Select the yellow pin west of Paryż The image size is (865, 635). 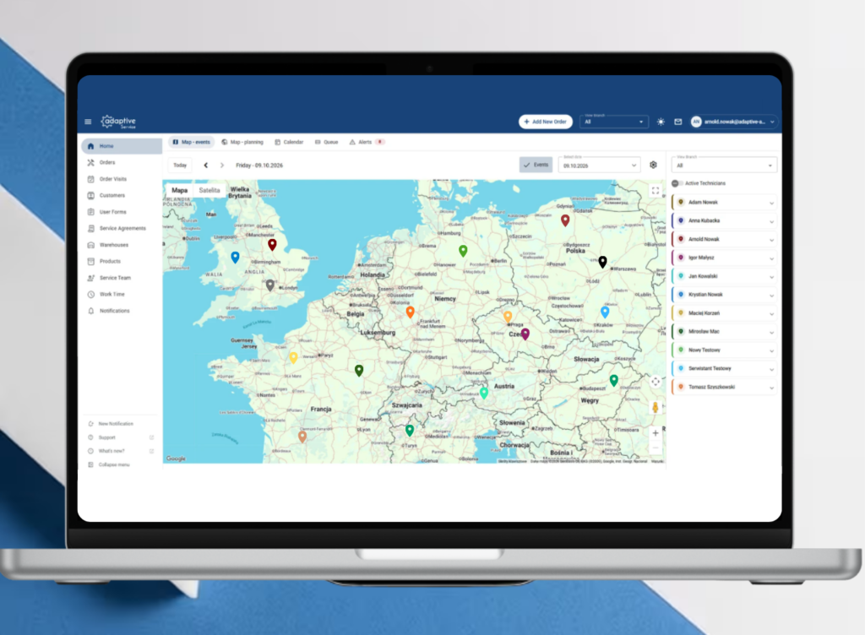pos(293,358)
